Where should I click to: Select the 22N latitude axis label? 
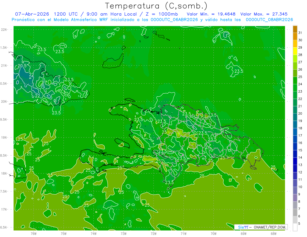coord(4,29)
